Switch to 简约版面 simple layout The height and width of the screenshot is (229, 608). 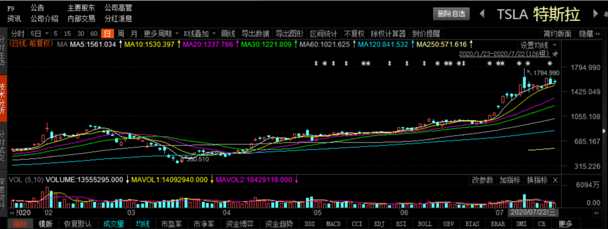(557, 34)
